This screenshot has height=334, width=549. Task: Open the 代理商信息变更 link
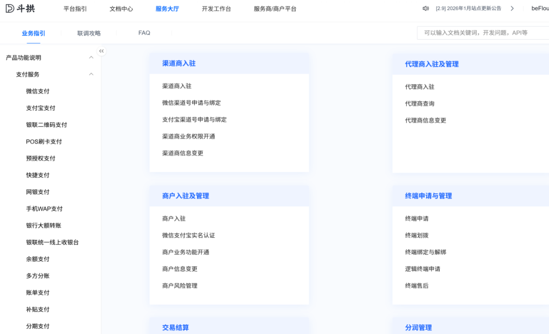click(426, 120)
